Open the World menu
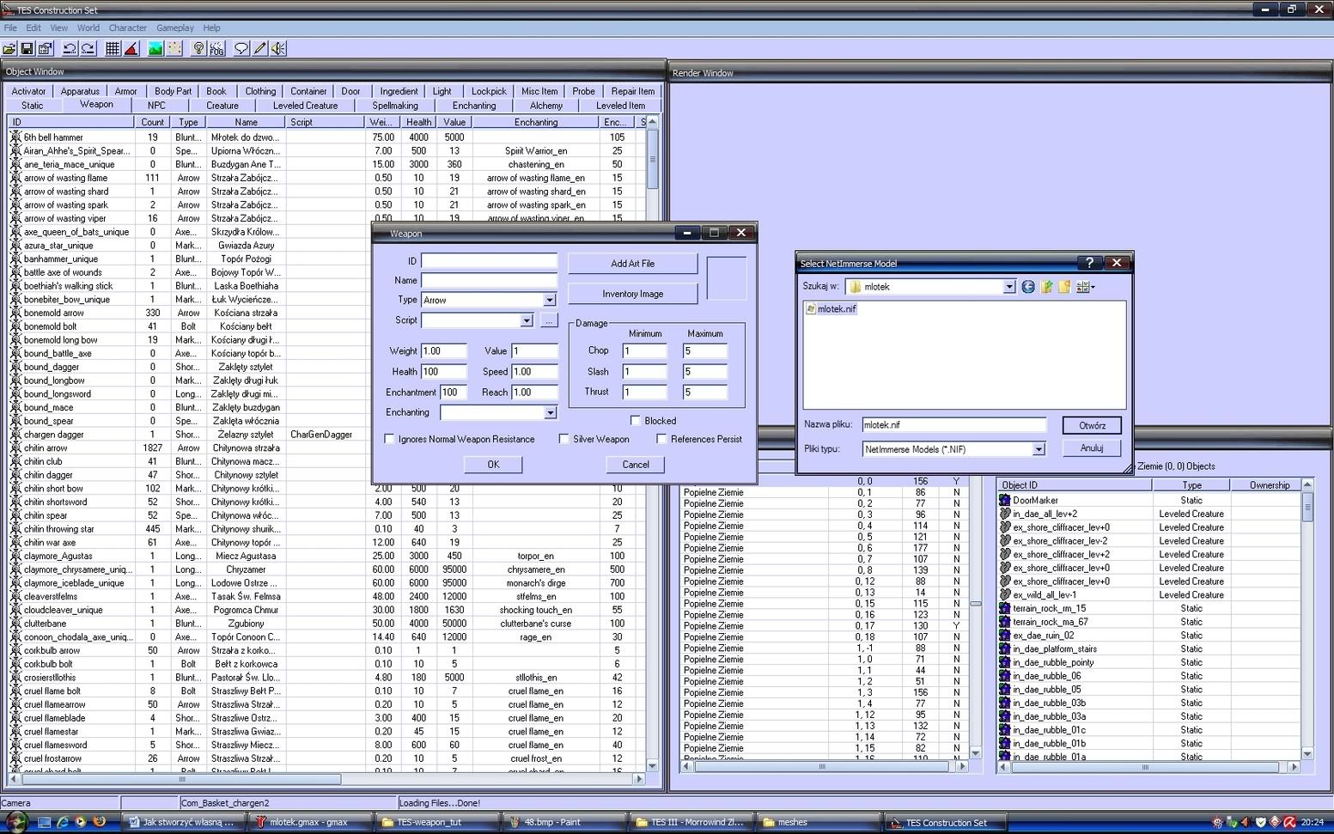 tap(88, 27)
